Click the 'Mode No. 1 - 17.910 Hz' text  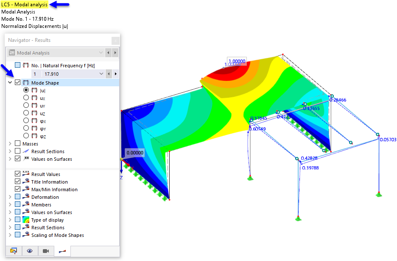(27, 19)
